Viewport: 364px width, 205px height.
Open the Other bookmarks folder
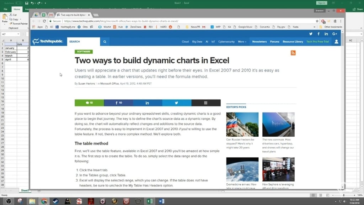331,27
